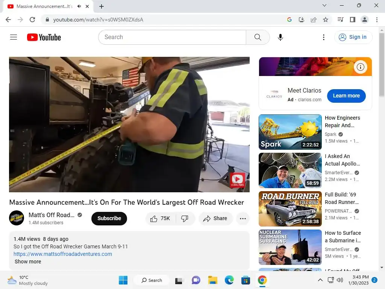Open volume control in system tray
The width and height of the screenshot is (385, 289).
click(x=340, y=280)
